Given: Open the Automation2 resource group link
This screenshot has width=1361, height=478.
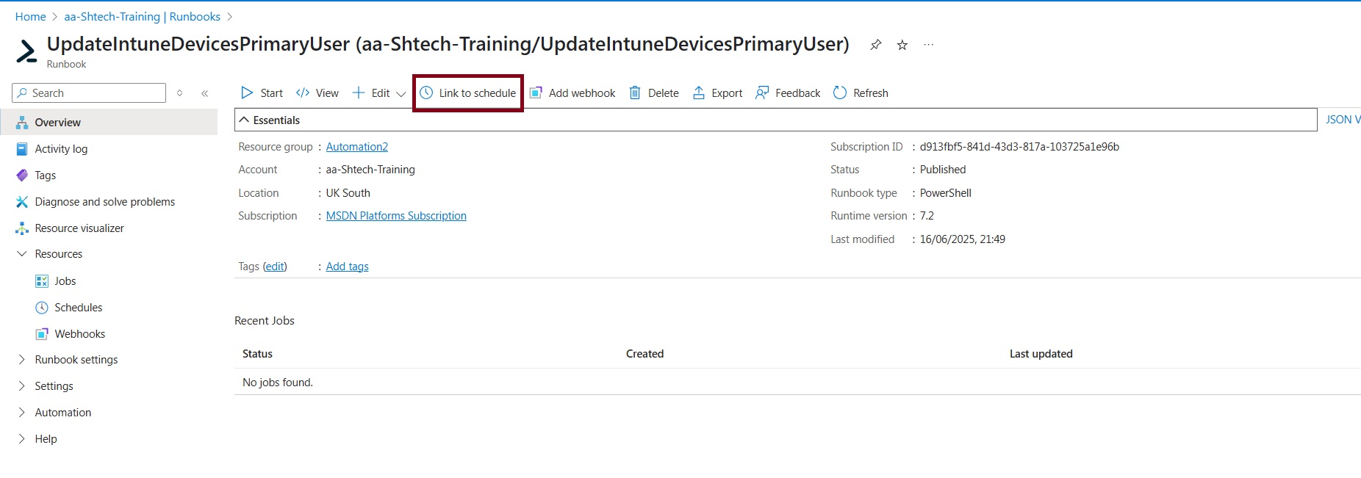Looking at the screenshot, I should pos(356,147).
